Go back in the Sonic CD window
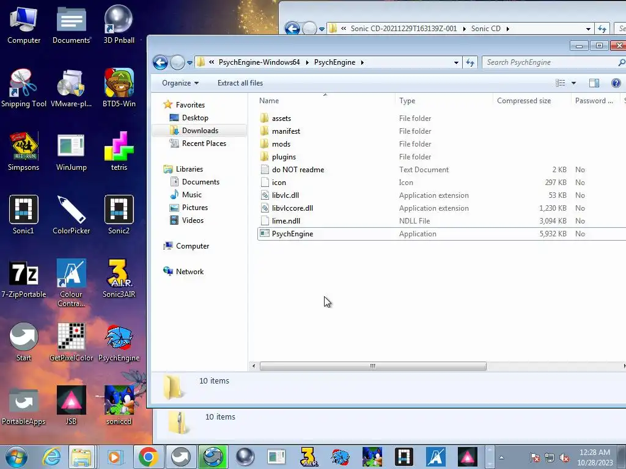The image size is (626, 469). coord(292,29)
